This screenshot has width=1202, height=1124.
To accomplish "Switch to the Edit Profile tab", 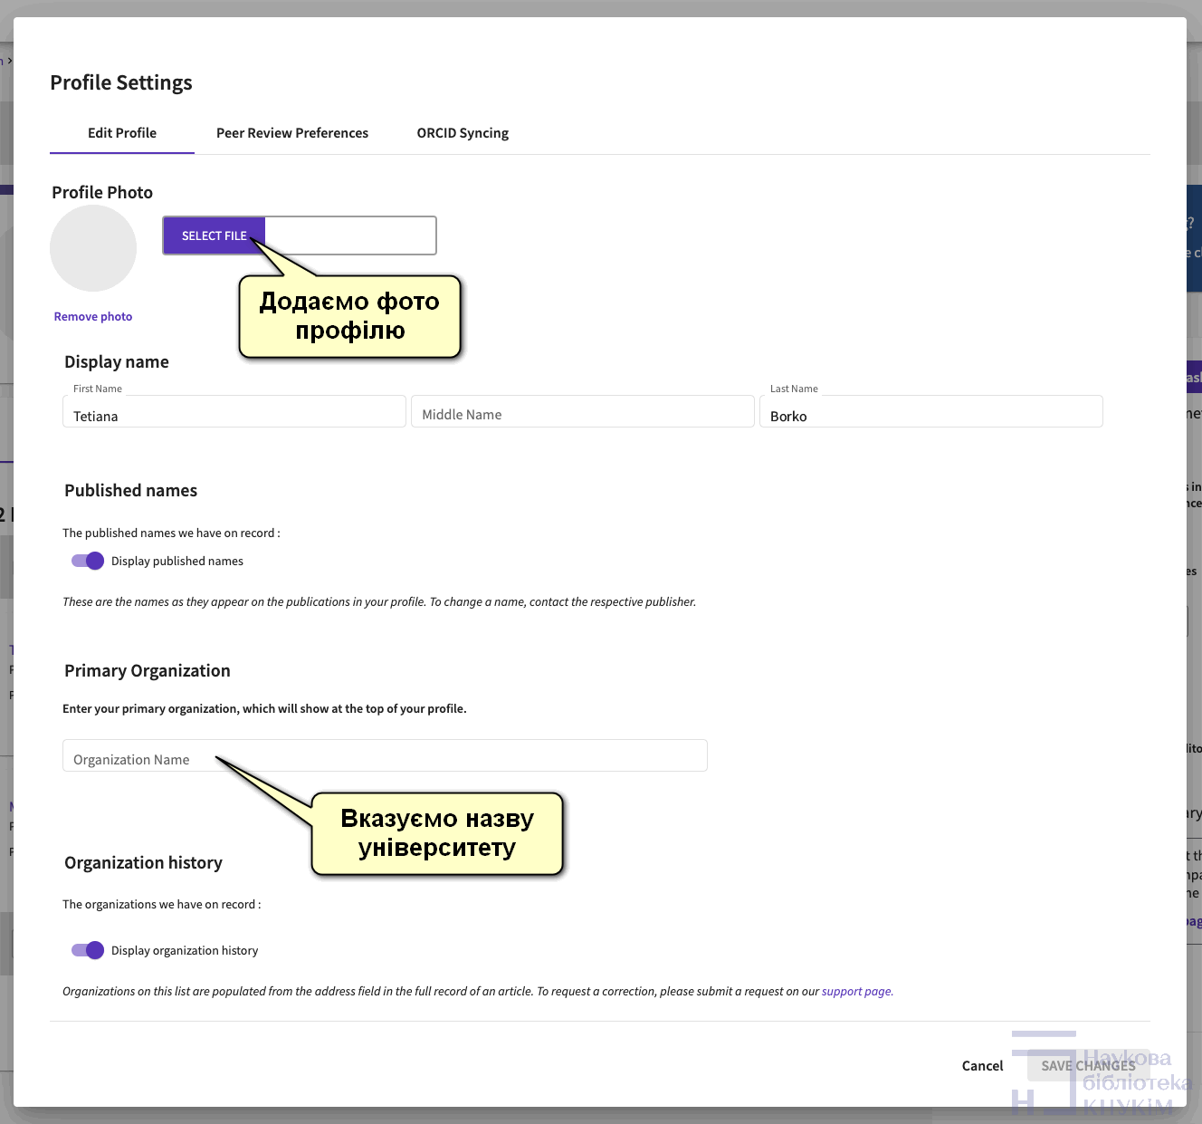I will pyautogui.click(x=122, y=133).
